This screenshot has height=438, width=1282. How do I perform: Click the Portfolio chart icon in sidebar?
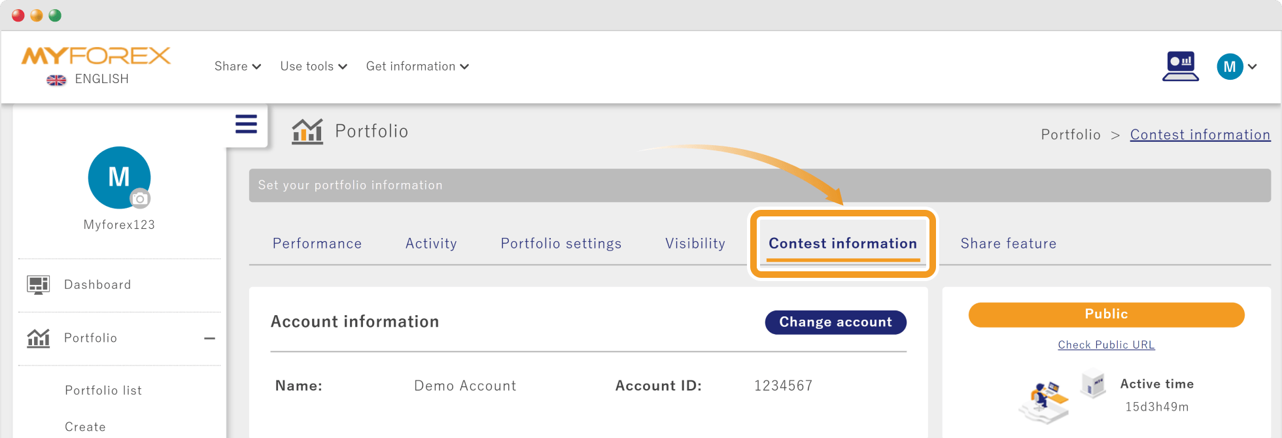(x=38, y=338)
